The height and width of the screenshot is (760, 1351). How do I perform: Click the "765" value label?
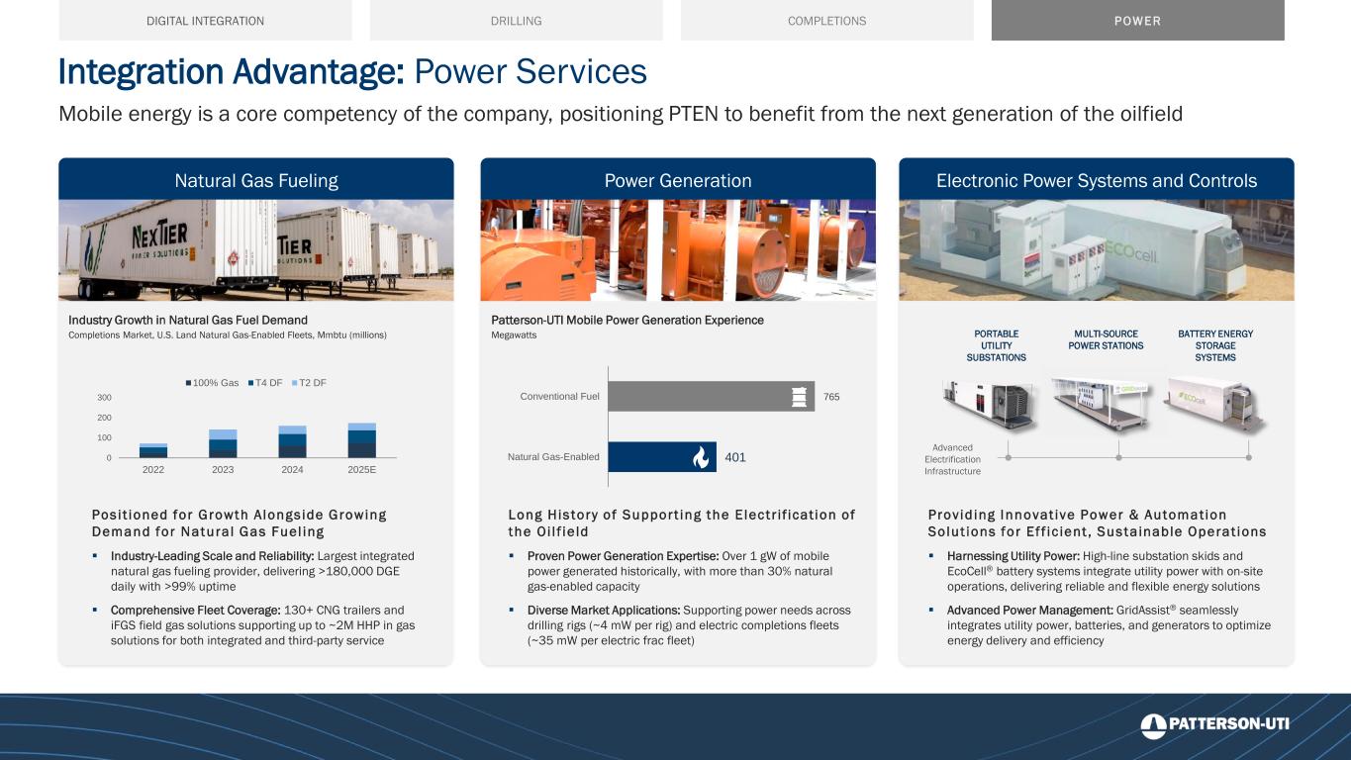[831, 397]
